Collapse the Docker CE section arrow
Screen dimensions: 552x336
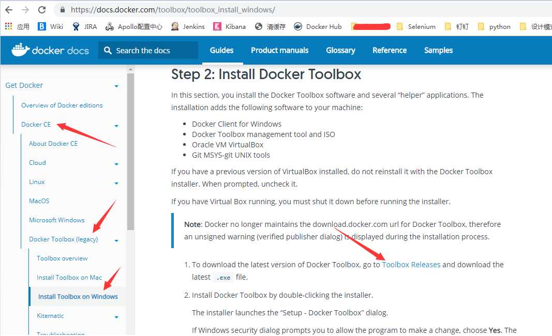pyautogui.click(x=116, y=126)
